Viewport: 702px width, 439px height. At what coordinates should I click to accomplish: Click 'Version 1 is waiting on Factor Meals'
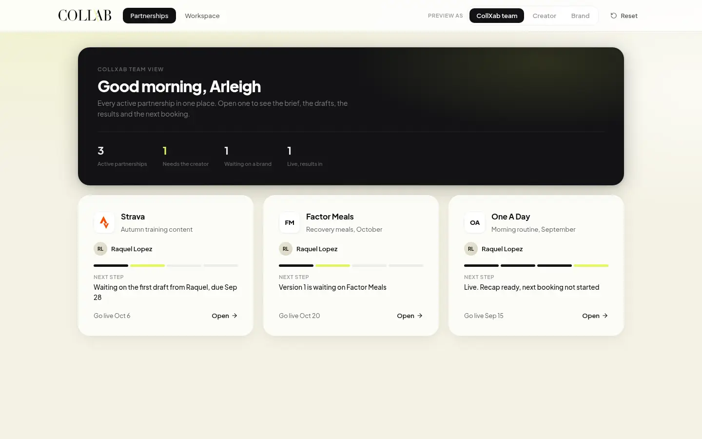coord(332,287)
